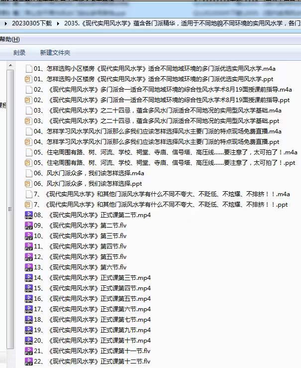Select 06、风水门派众多，我们该怎样选择.m4a

[x=89, y=173]
